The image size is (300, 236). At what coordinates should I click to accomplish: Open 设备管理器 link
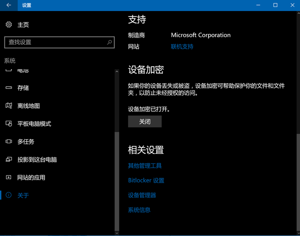(x=142, y=195)
